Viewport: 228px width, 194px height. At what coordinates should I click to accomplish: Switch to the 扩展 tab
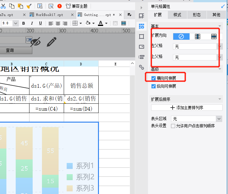click(x=158, y=15)
